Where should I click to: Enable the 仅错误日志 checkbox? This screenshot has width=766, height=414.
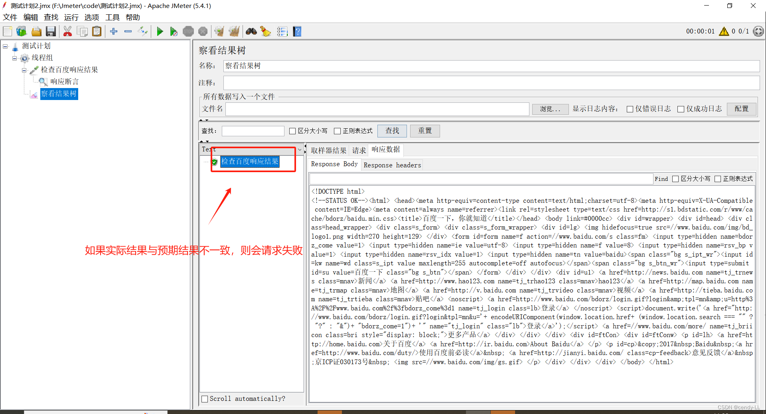tap(630, 109)
